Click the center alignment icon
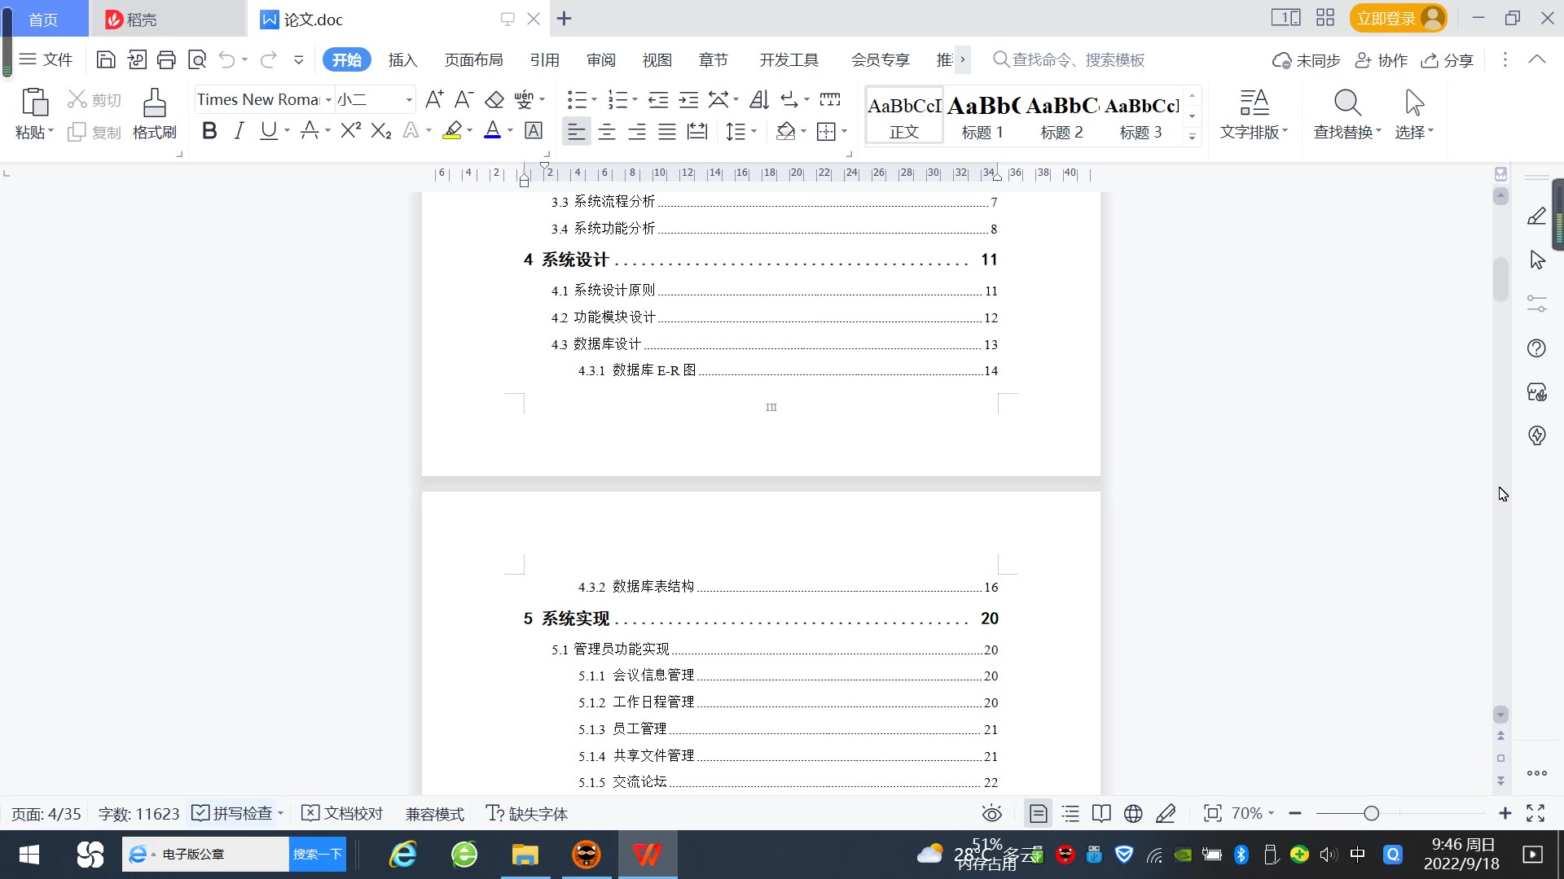The height and width of the screenshot is (879, 1564). click(607, 131)
